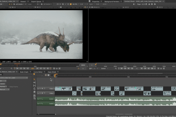Click the grid snap icon above timeline
The image size is (176, 117).
pos(46,75)
